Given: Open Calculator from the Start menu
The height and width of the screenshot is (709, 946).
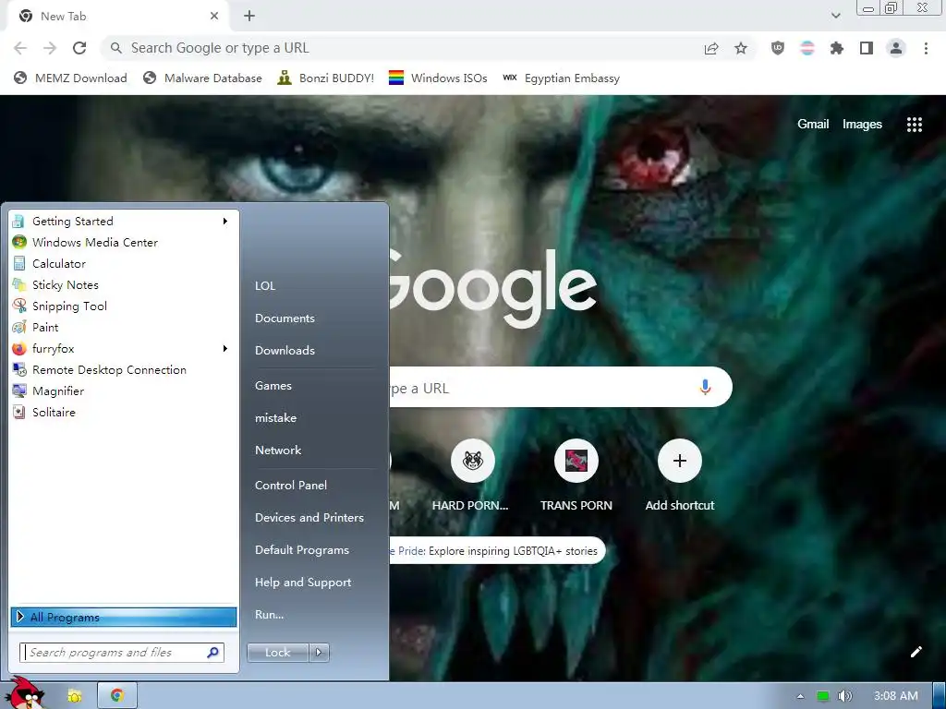Looking at the screenshot, I should (x=124, y=263).
